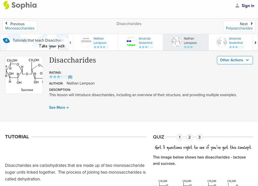Viewport: 258px width, 186px height.
Task: Jump to quiz question 3
Action: point(199,137)
